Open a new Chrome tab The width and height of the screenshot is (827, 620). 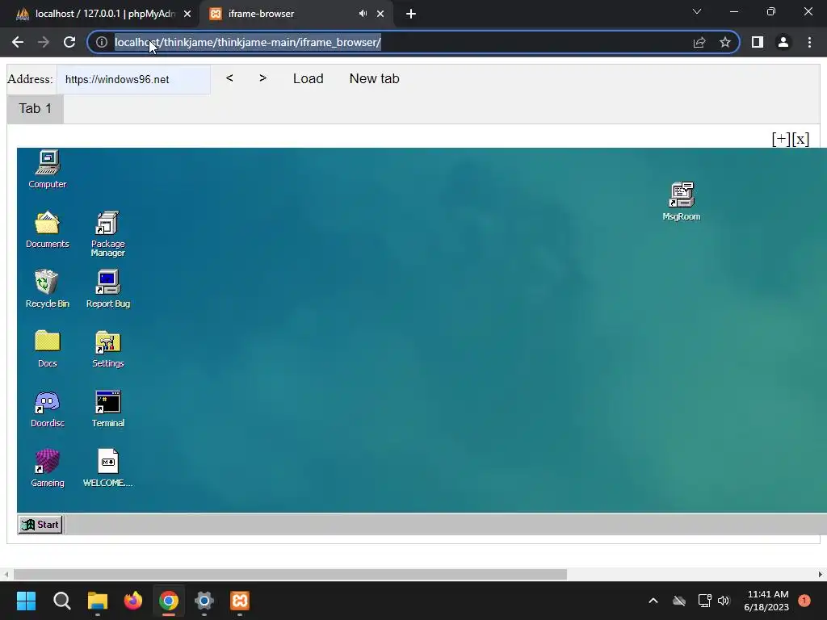(x=411, y=15)
